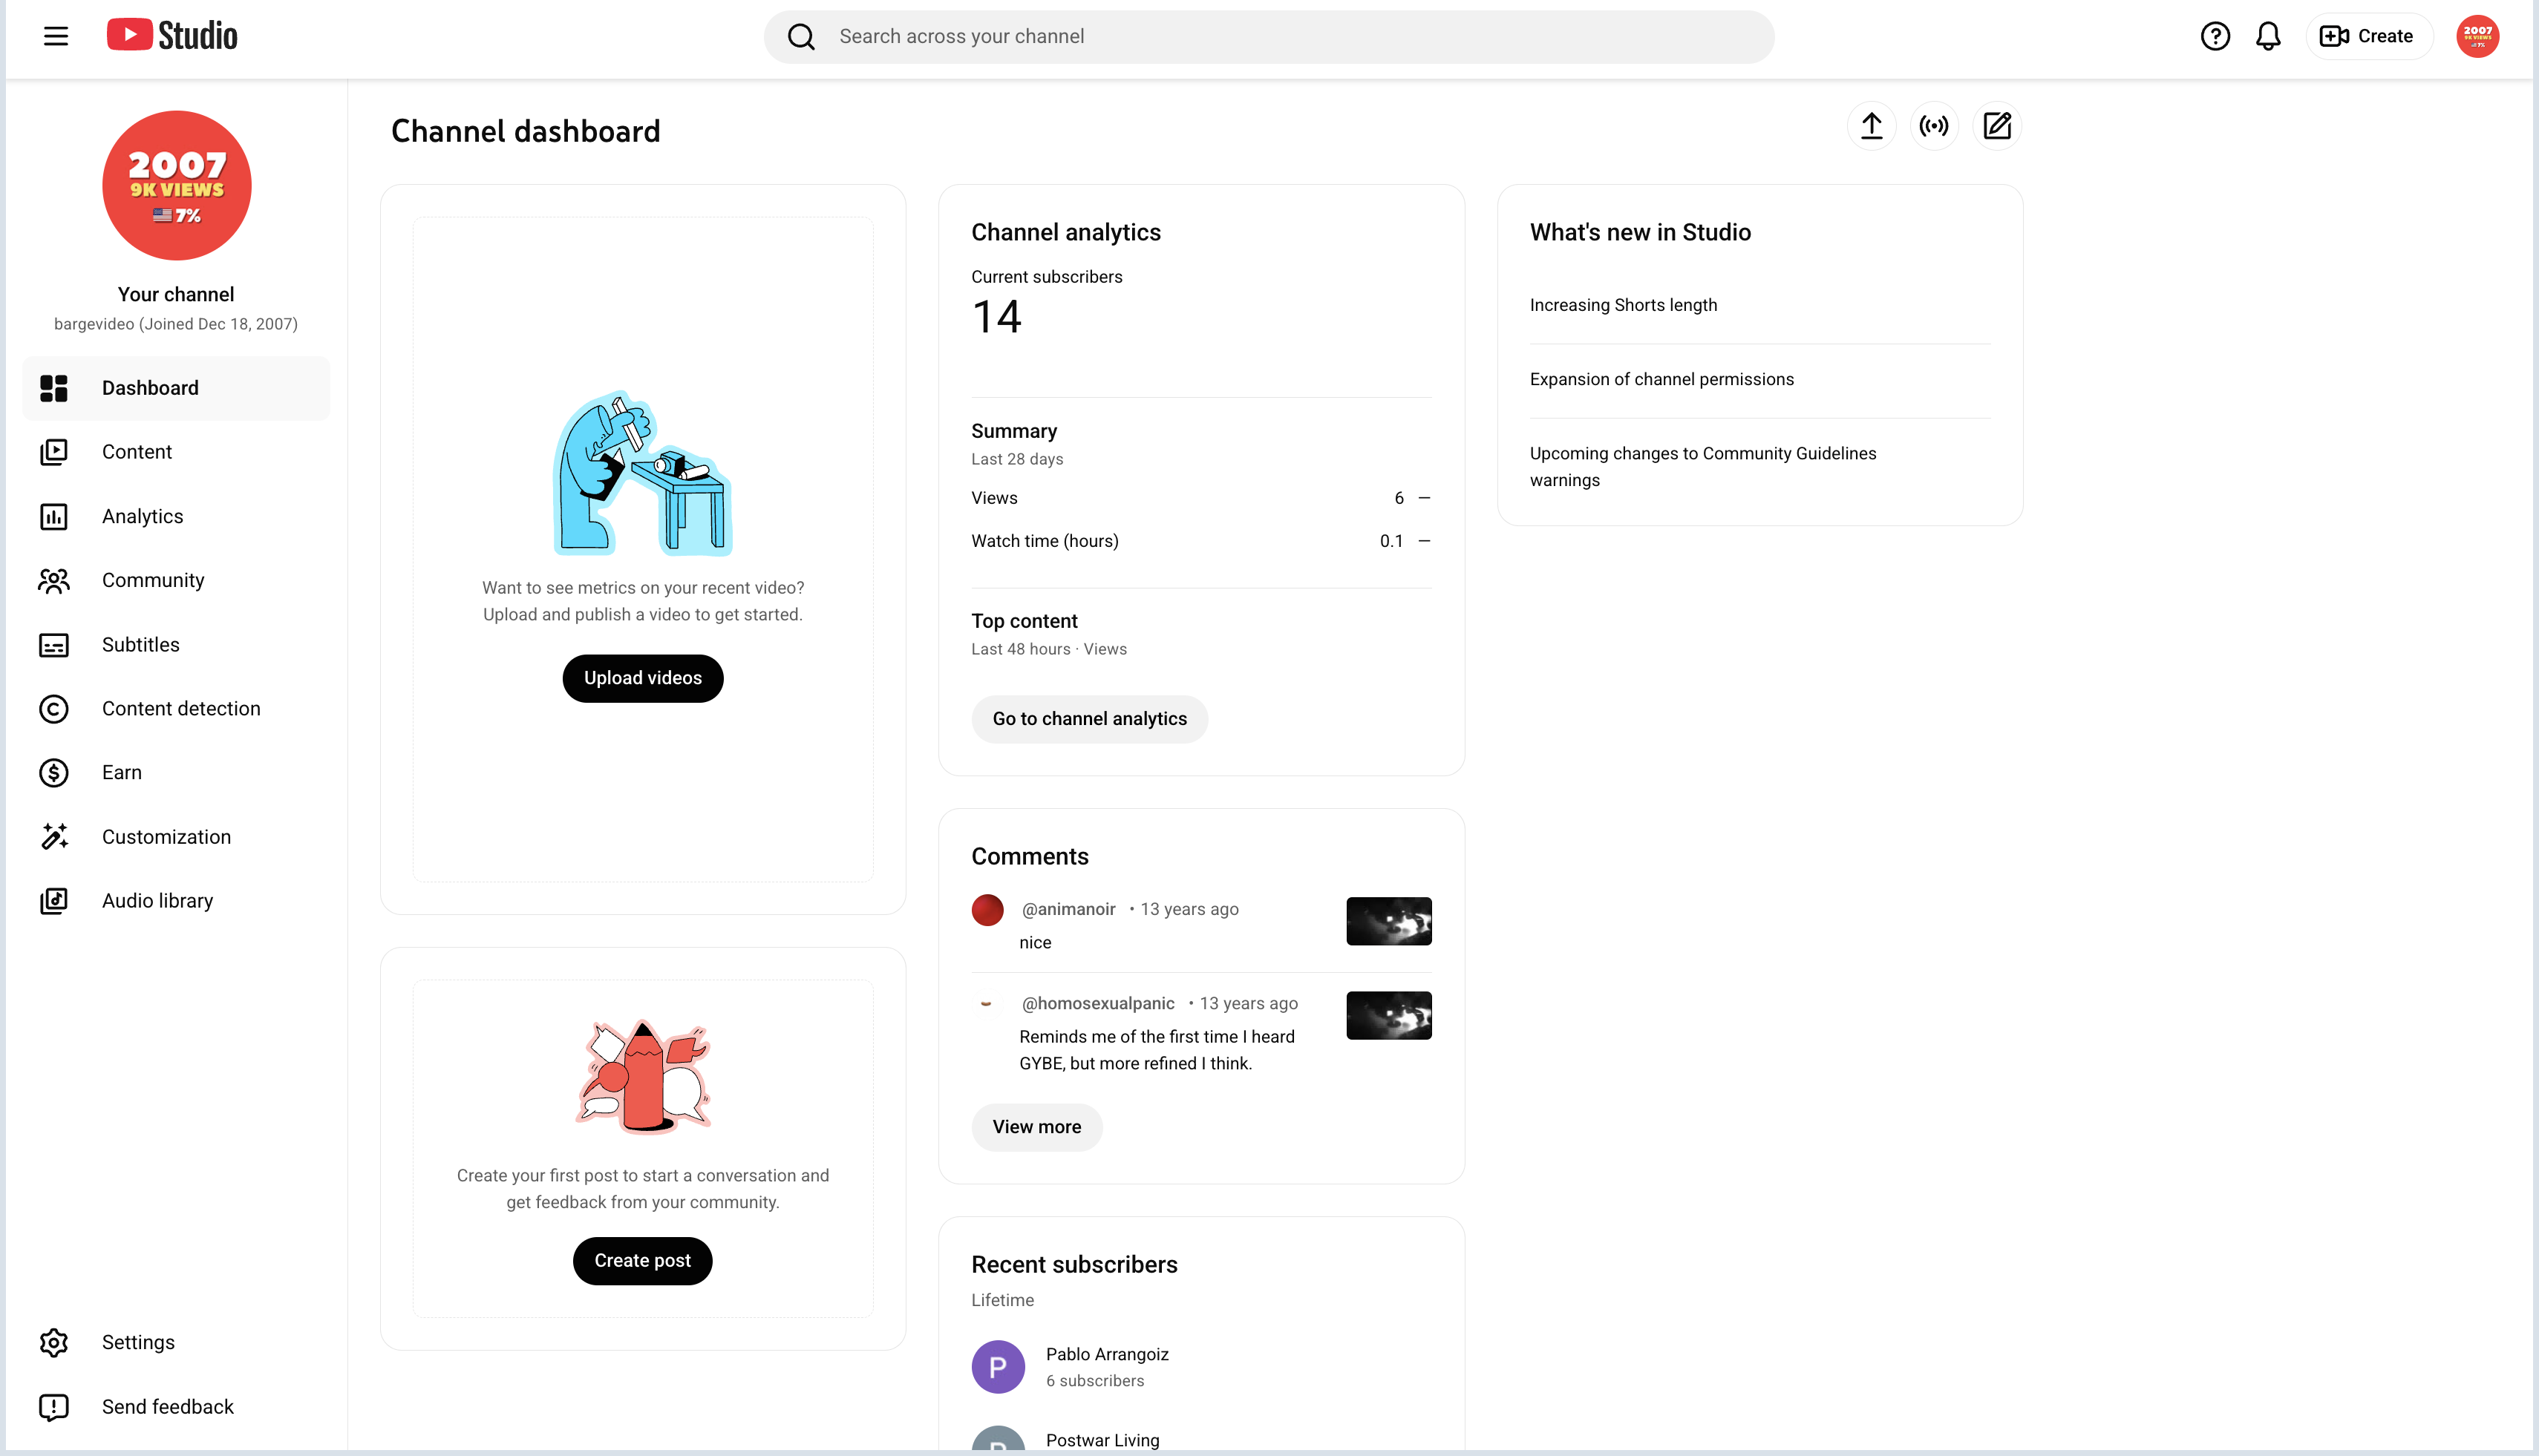Open the account avatar menu
Screen dimensions: 2539x1456
[x=2477, y=36]
